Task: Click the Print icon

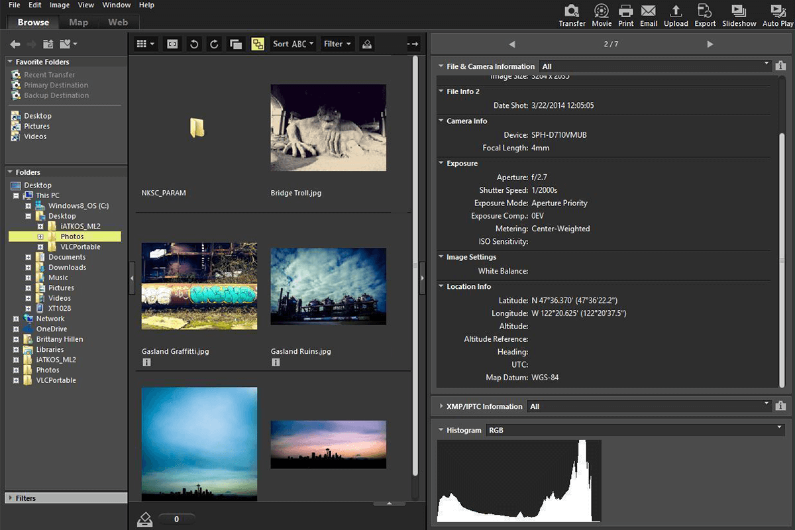Action: click(625, 13)
